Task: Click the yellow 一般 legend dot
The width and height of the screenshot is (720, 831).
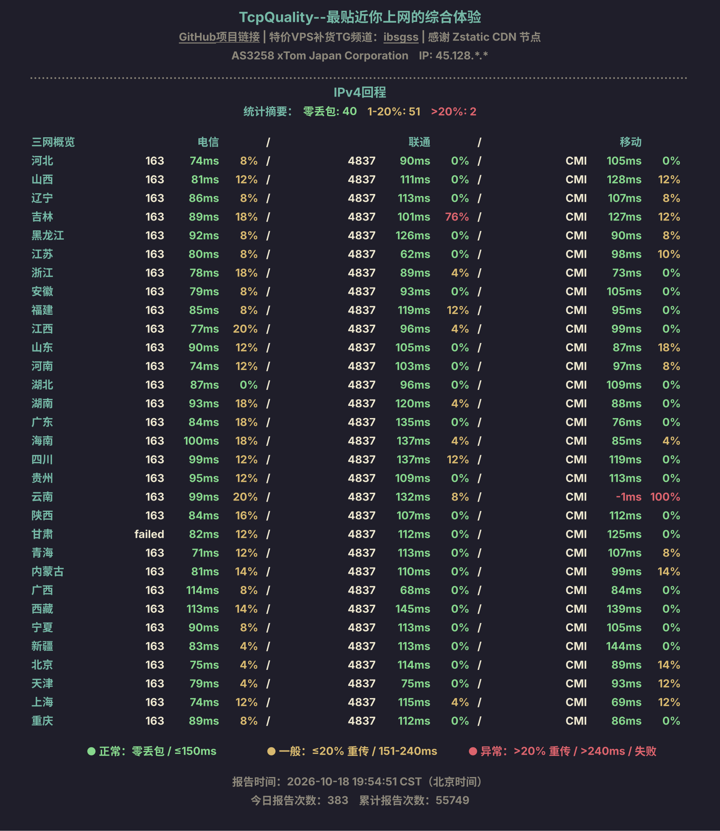Action: coord(271,751)
